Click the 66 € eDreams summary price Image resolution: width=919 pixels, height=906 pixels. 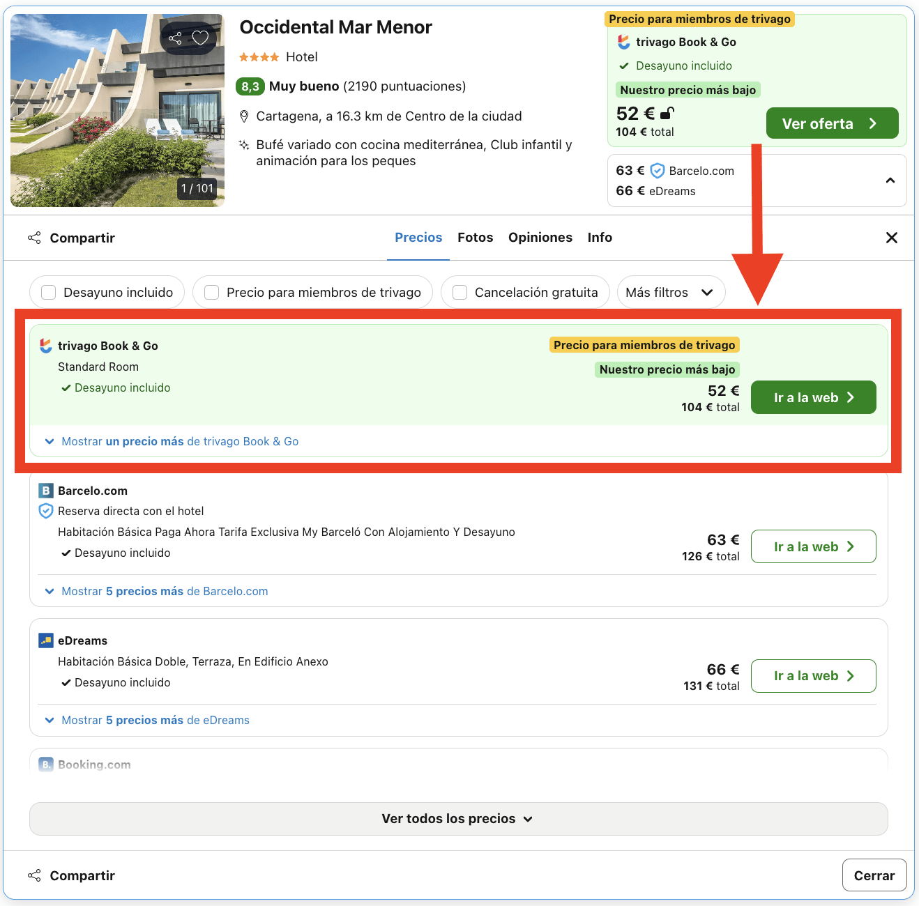[630, 191]
